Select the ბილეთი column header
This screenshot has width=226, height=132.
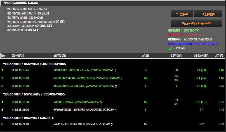coord(60,56)
